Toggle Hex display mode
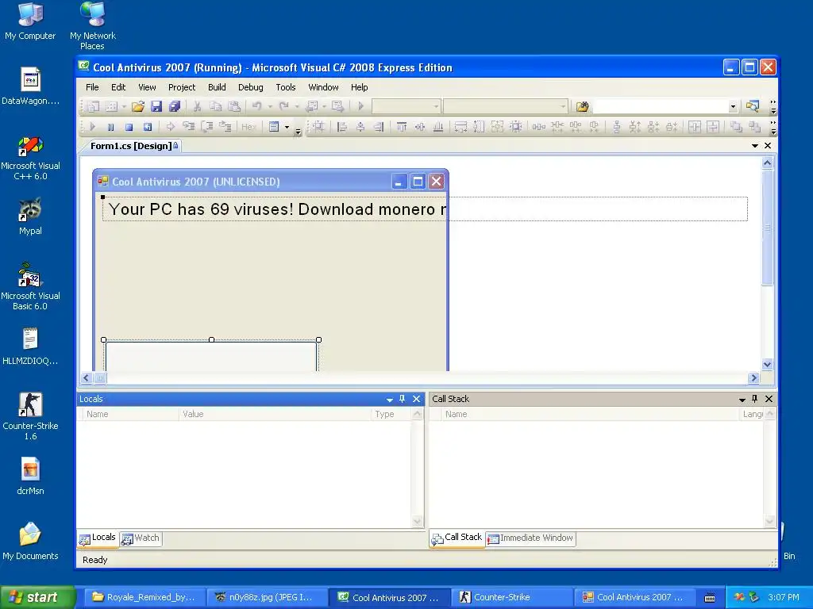 click(249, 126)
